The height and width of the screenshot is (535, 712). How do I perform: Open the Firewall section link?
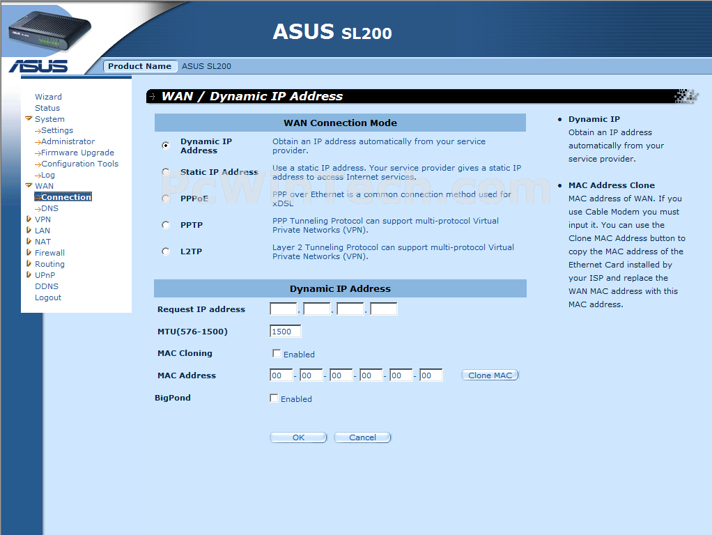[49, 253]
